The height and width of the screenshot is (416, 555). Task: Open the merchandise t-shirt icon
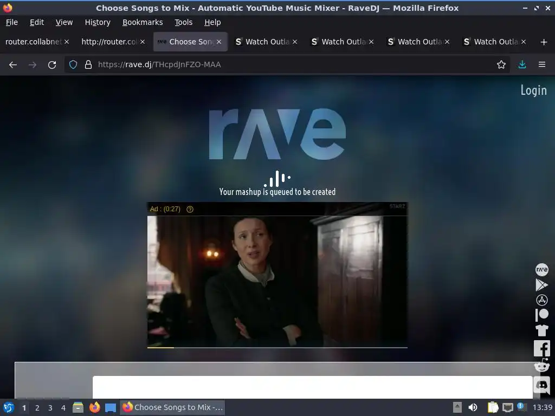point(541,330)
